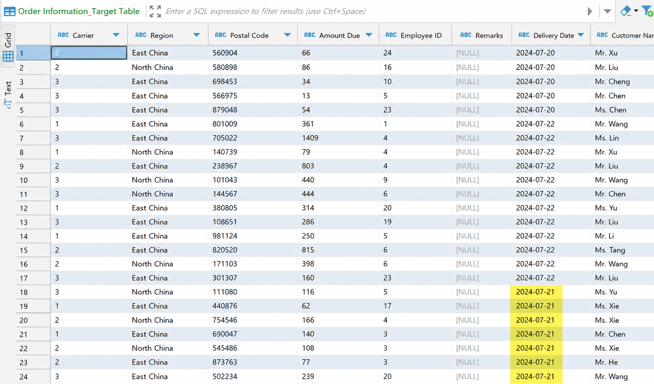This screenshot has width=654, height=384.
Task: Click amount due 108 cell
Action: pos(338,348)
